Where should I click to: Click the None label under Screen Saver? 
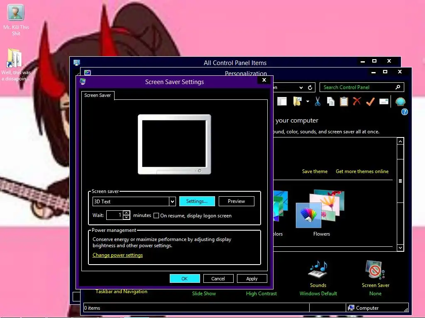tap(375, 294)
